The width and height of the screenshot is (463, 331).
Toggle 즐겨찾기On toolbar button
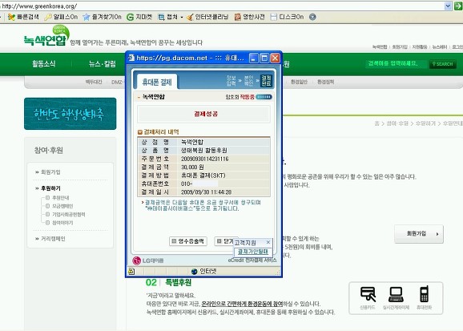[x=103, y=17]
